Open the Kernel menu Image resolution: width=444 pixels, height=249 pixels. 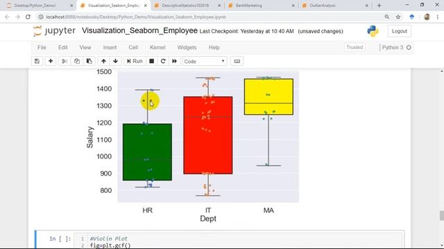point(157,48)
